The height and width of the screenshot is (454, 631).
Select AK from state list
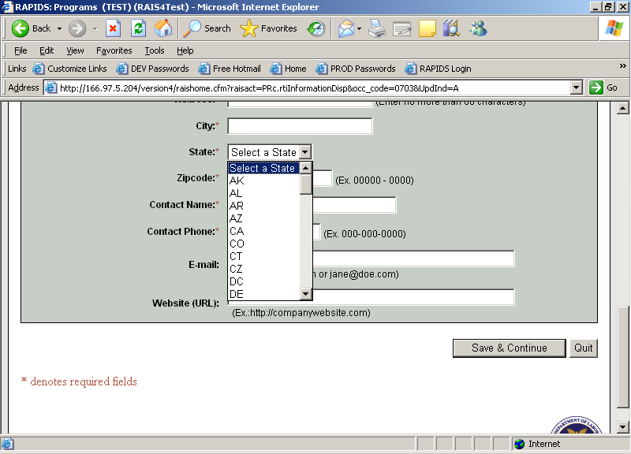[x=264, y=180]
